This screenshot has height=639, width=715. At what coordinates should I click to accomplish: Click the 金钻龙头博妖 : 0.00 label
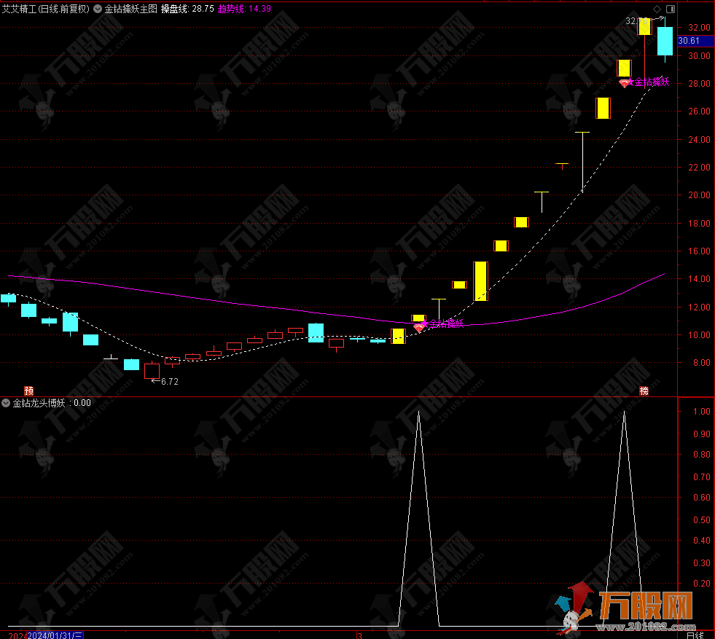point(52,403)
